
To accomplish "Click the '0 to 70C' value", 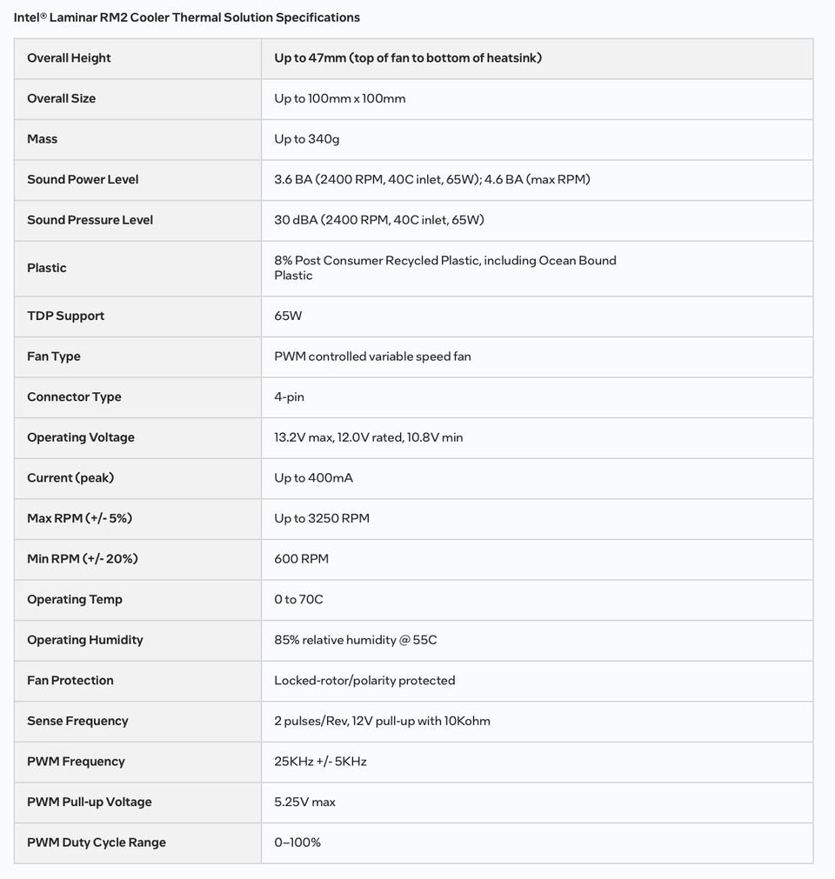I will (x=299, y=599).
